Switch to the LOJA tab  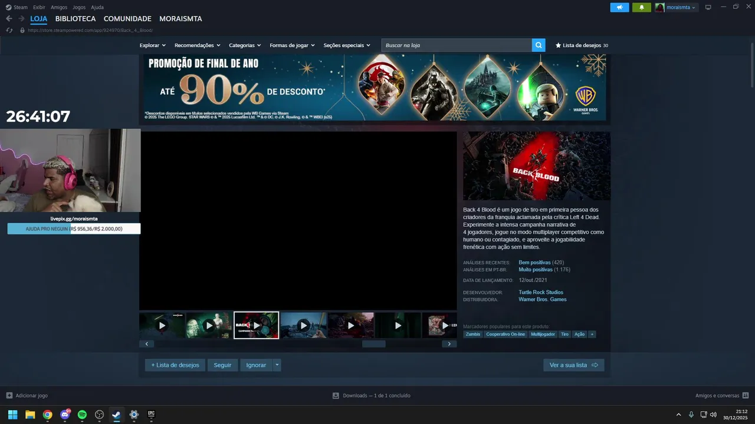tap(39, 19)
